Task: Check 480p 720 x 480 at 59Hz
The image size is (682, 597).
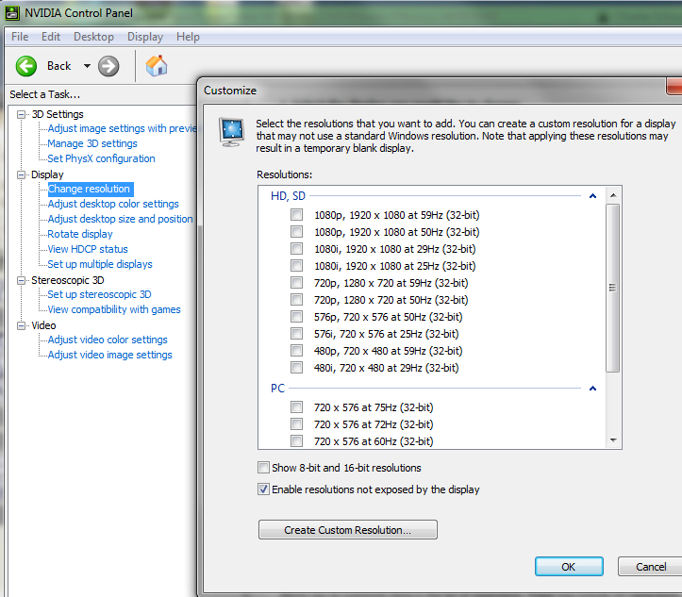Action: coord(296,351)
